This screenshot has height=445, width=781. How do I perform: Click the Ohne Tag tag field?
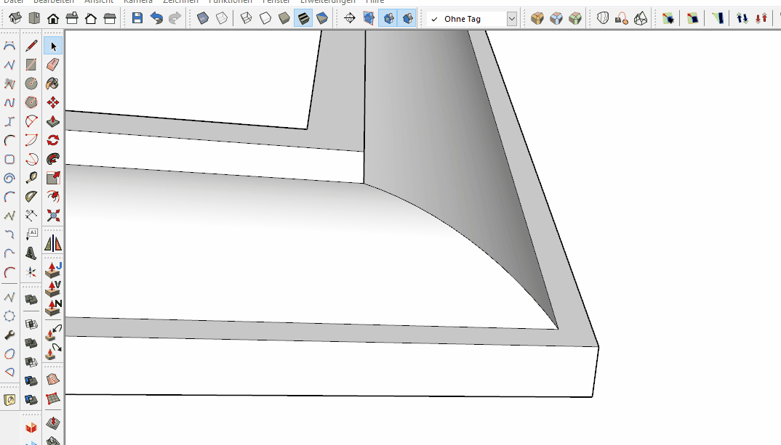(x=471, y=19)
